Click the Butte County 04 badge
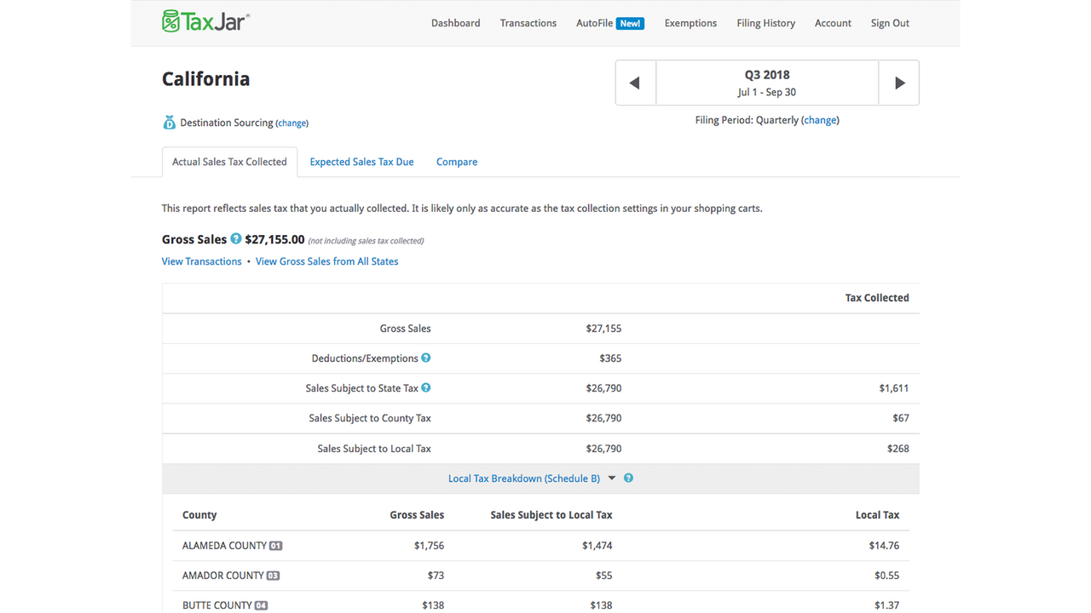This screenshot has width=1091, height=613. 261,605
